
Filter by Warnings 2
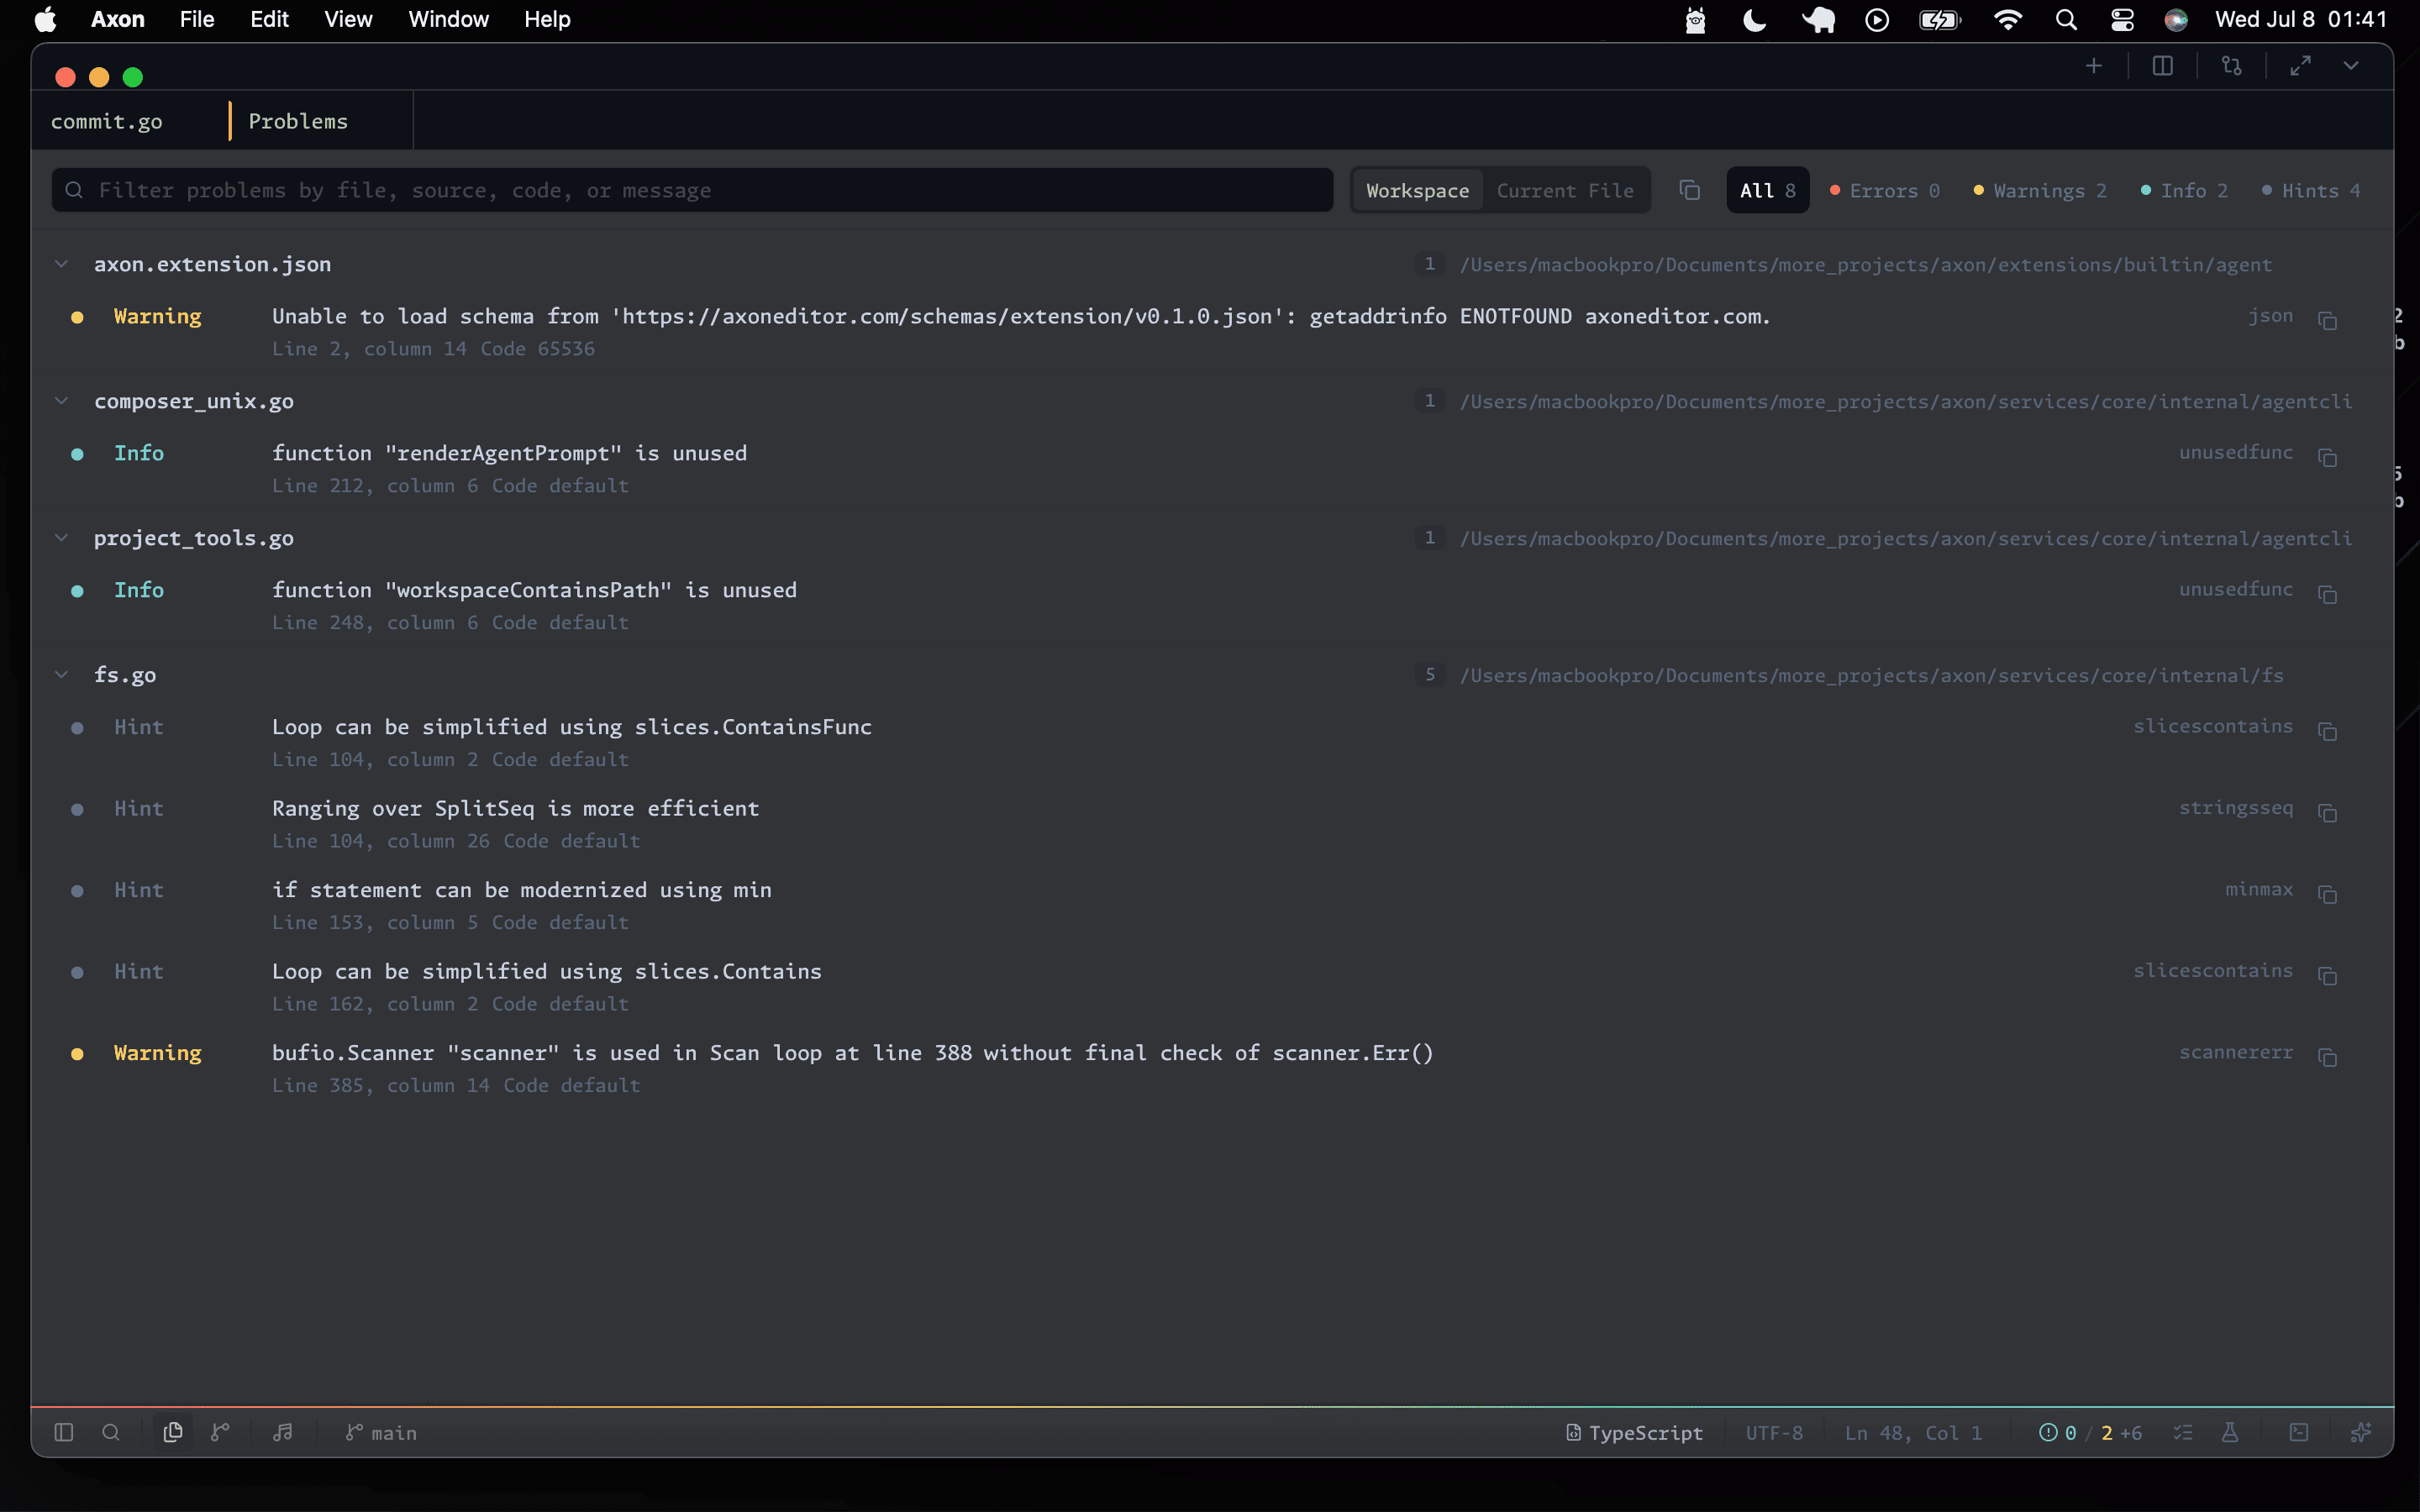point(2040,190)
